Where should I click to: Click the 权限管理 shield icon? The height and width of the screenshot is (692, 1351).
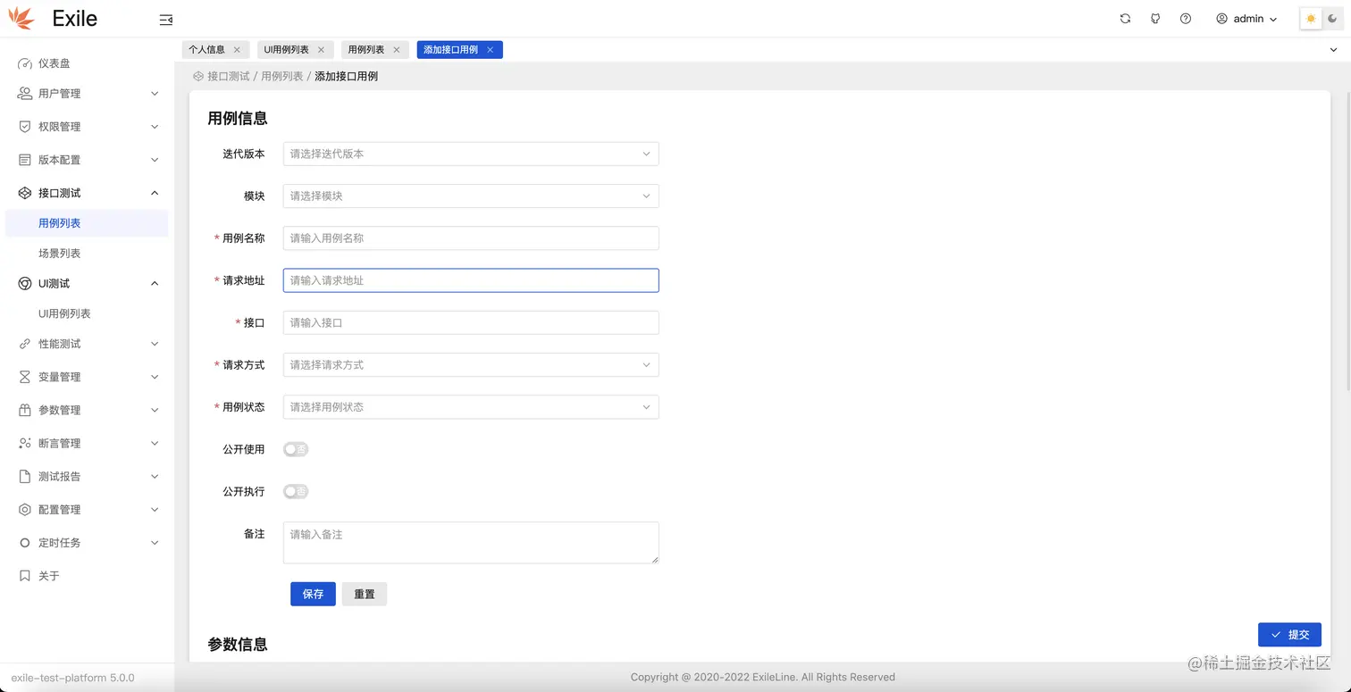(x=25, y=127)
